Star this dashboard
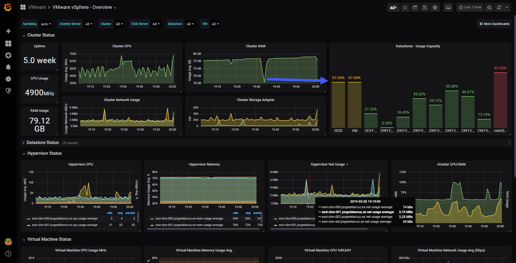 click(405, 7)
